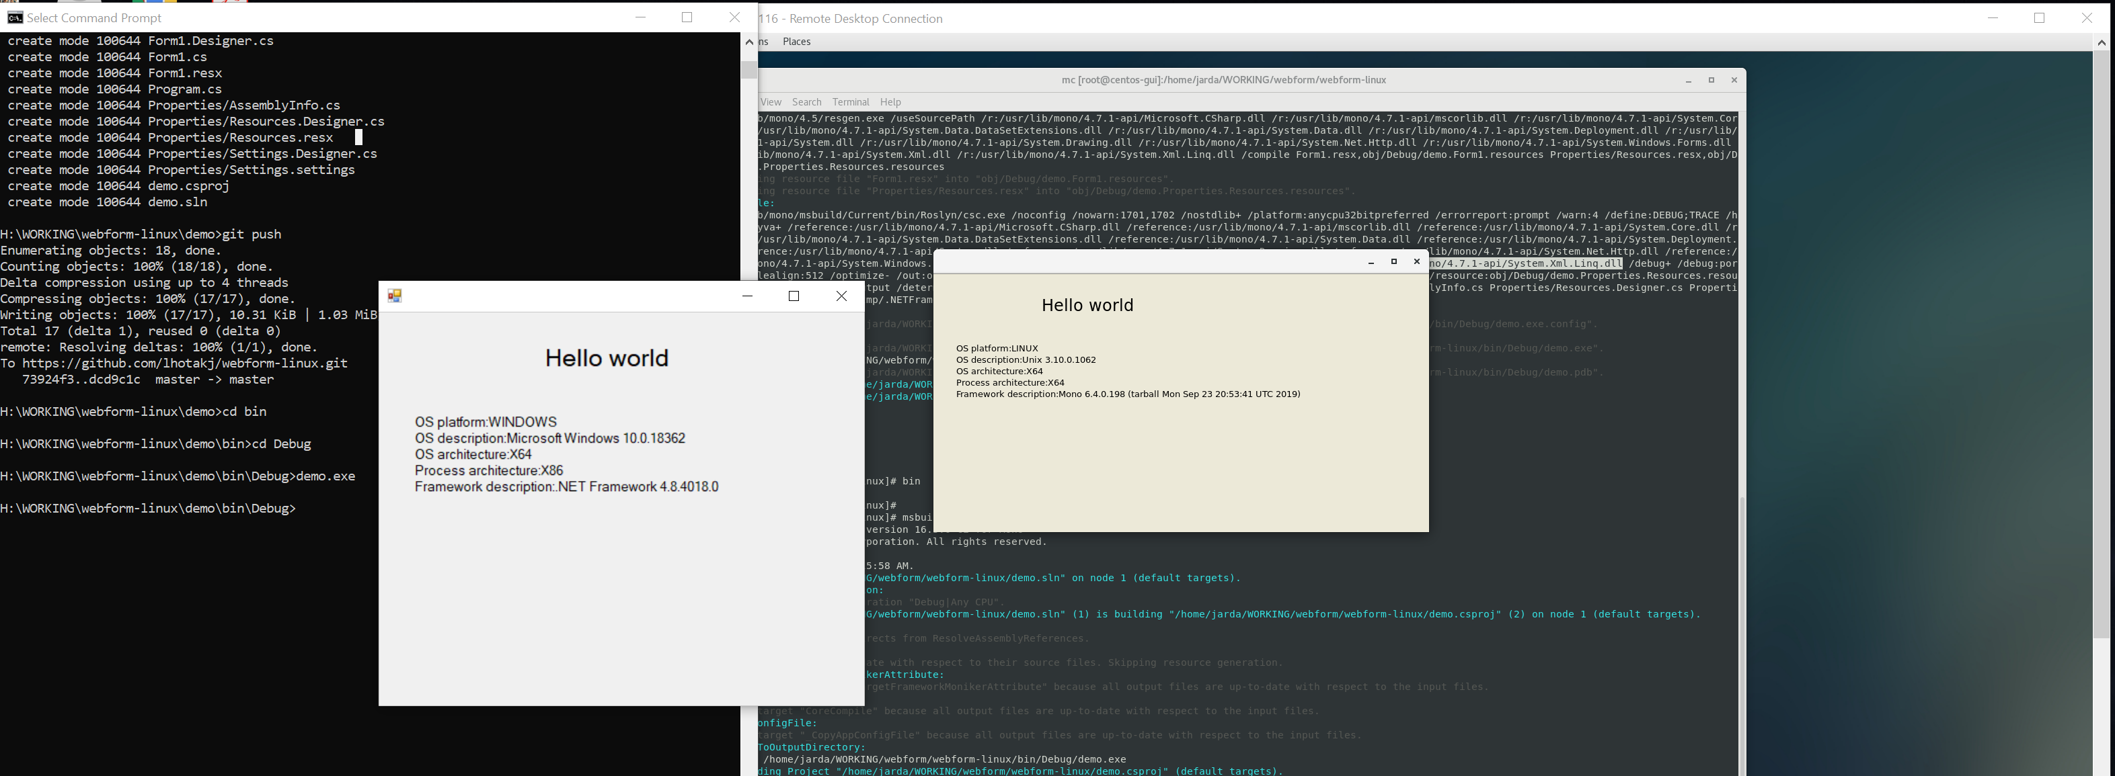
Task: Minimize the Windows Hello world form
Action: click(747, 296)
